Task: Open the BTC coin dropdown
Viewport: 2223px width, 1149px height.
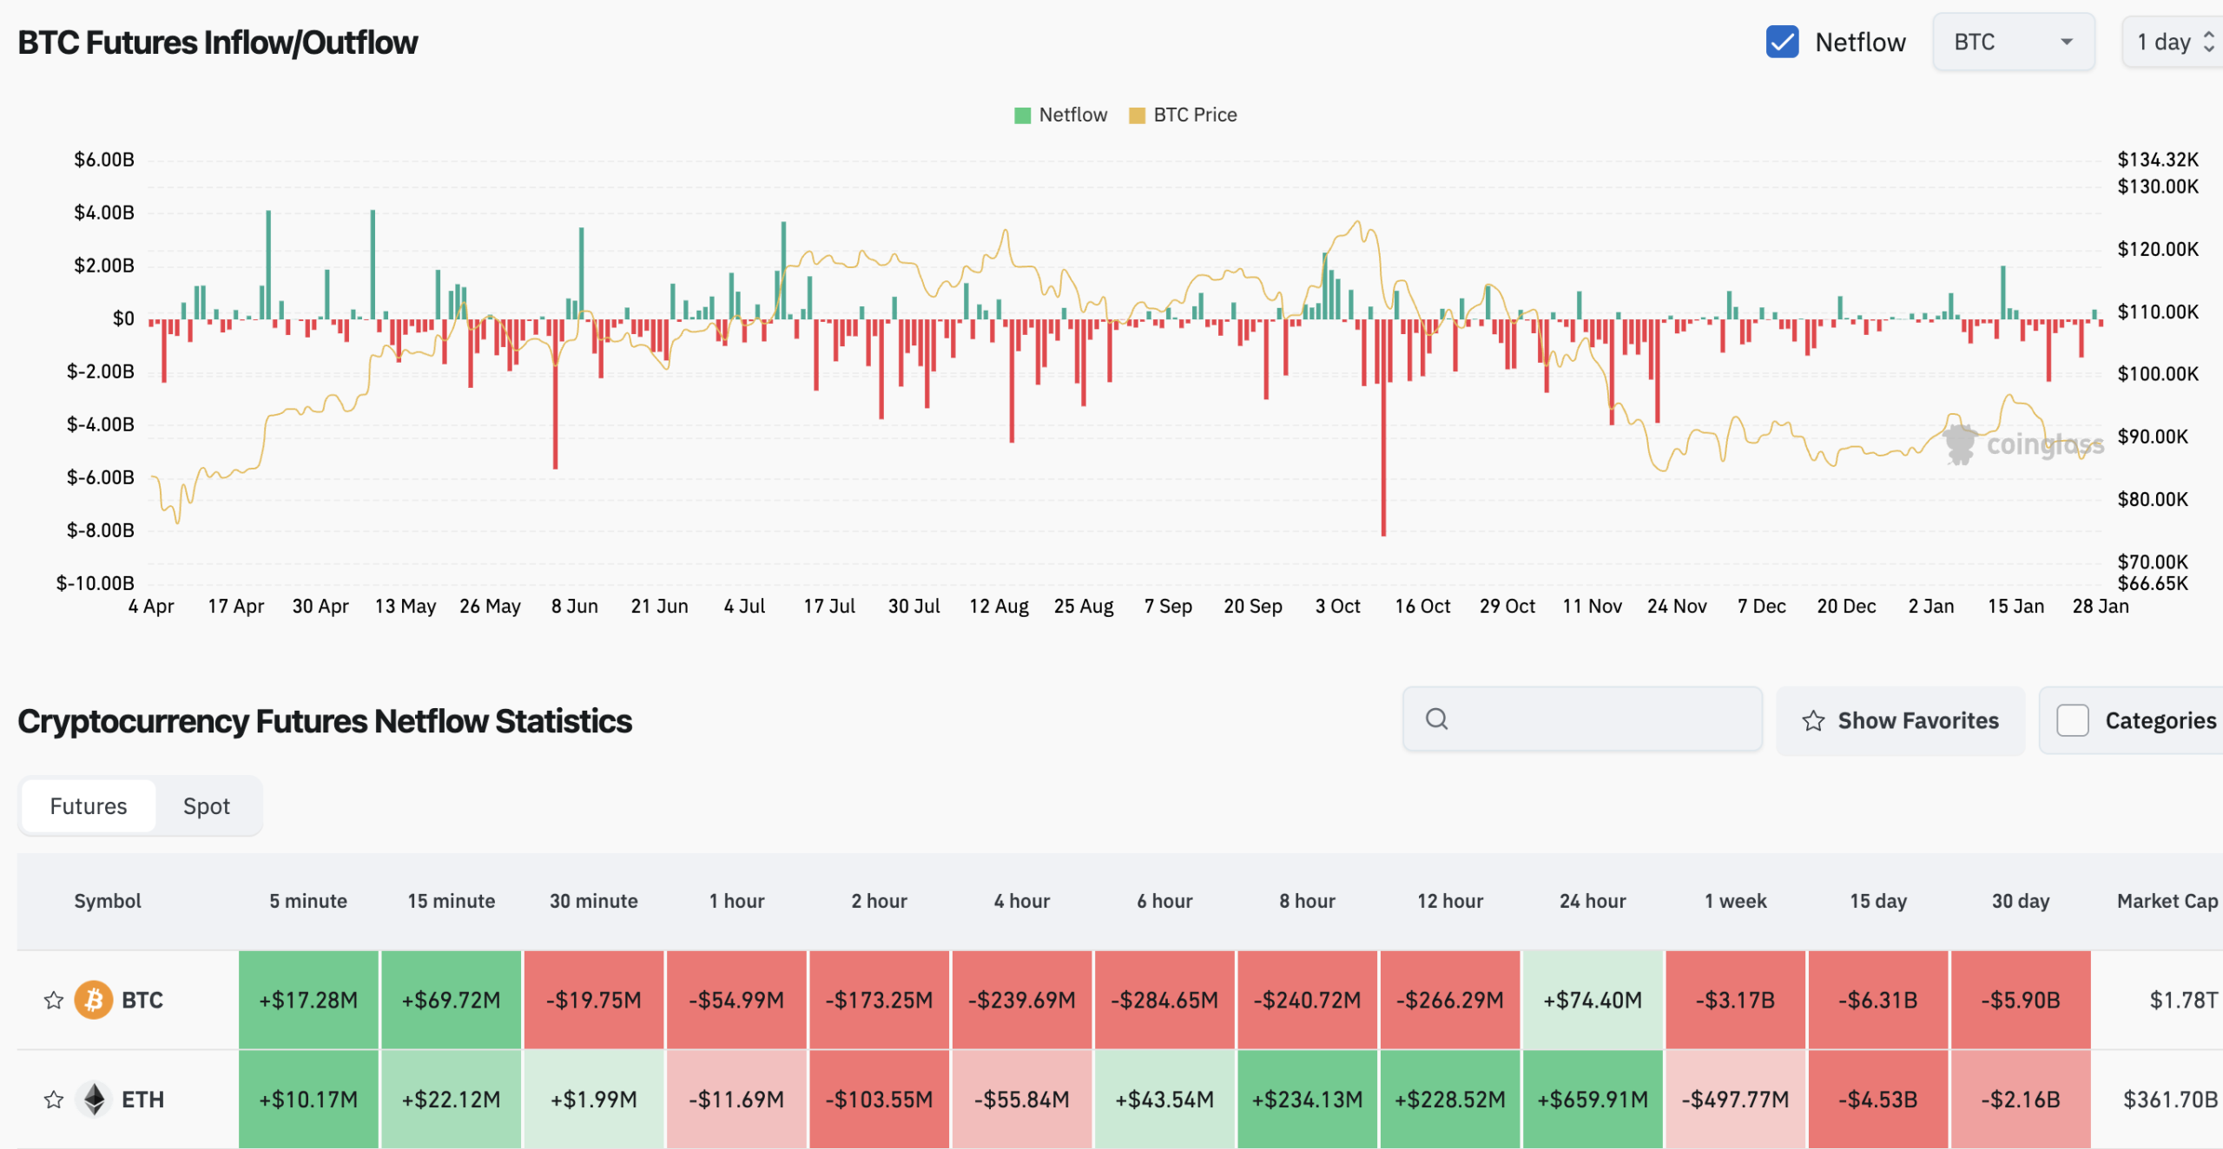Action: coord(2013,42)
